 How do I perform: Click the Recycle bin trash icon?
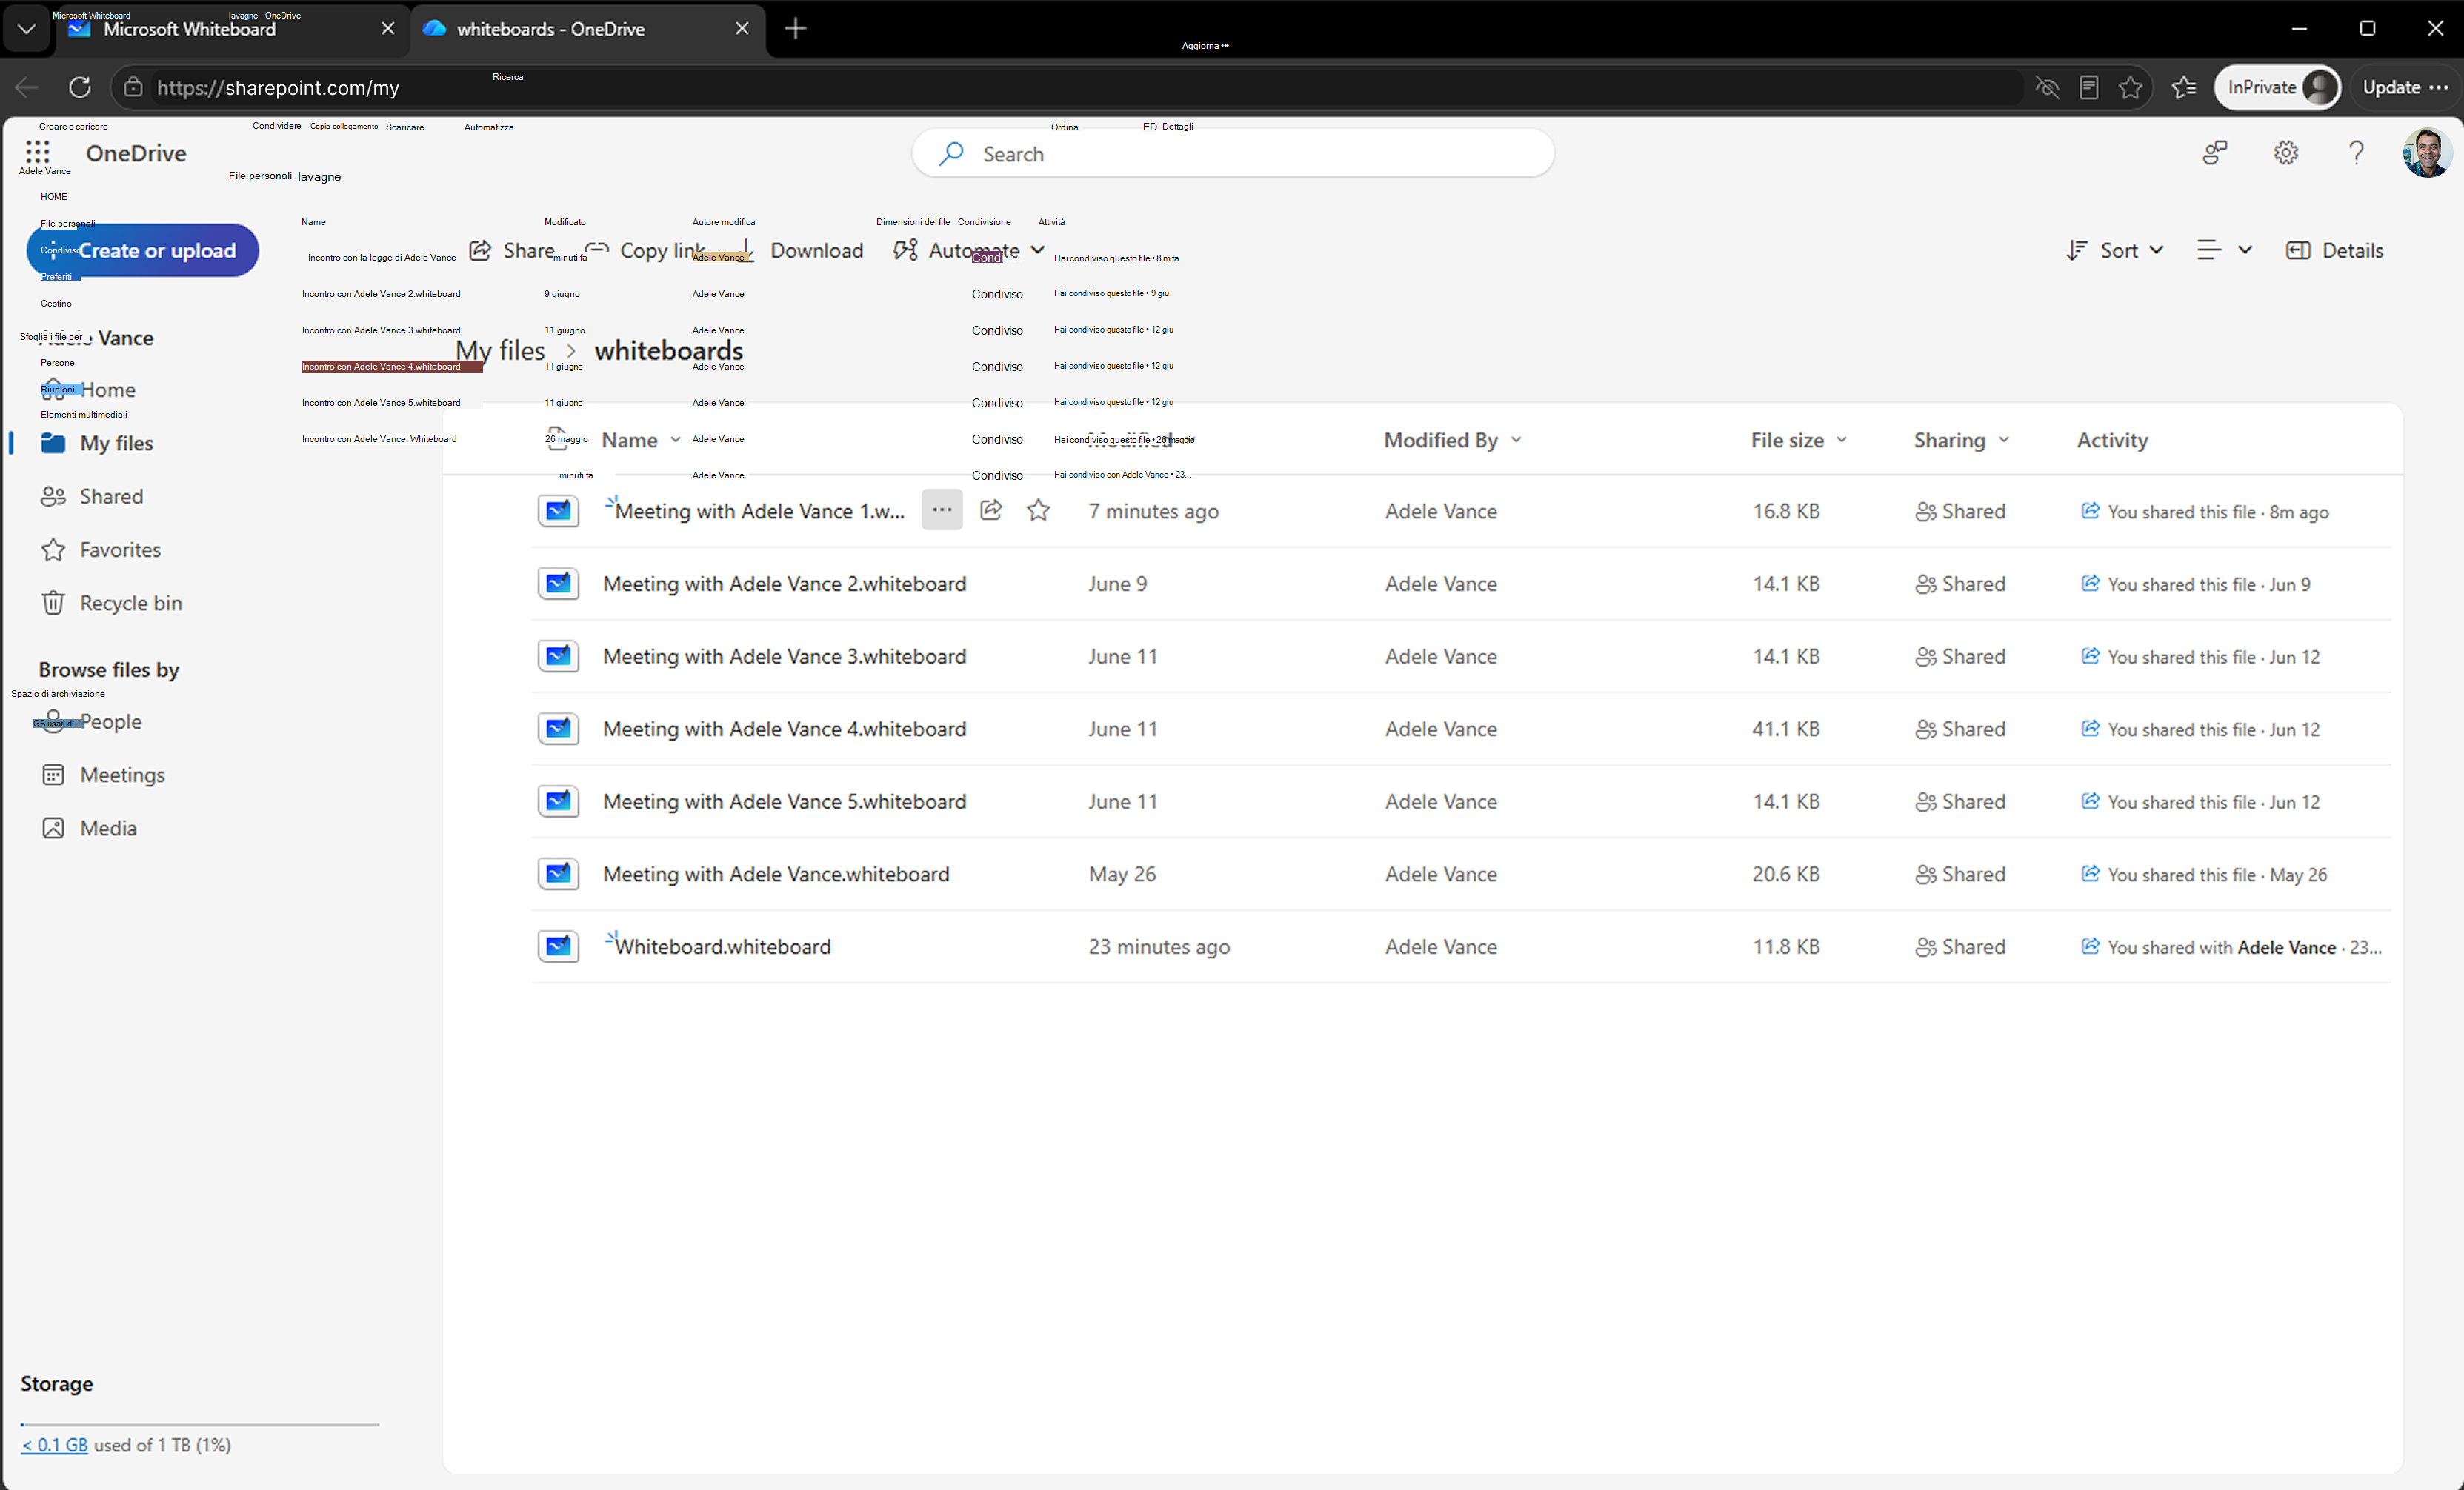[x=53, y=603]
